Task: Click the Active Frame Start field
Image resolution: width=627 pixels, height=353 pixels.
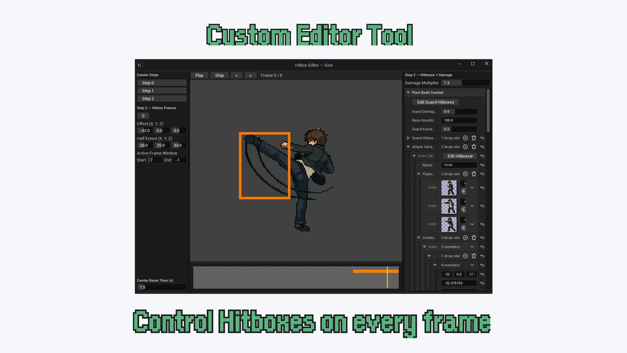Action: [x=155, y=160]
